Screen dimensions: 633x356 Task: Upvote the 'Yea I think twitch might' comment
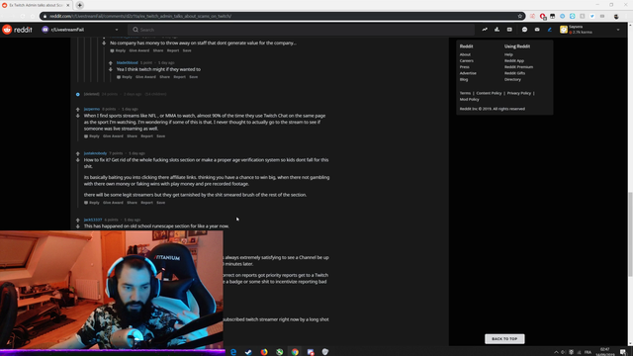pyautogui.click(x=111, y=63)
